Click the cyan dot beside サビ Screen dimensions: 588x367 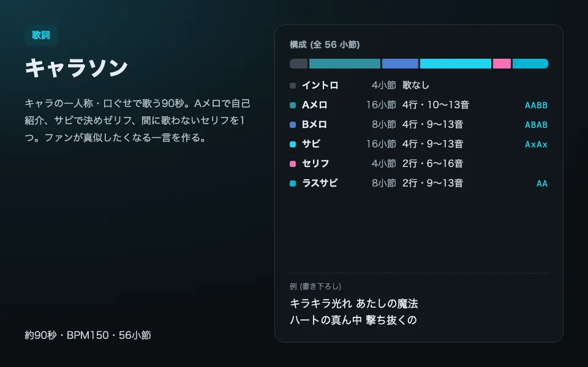pos(293,144)
